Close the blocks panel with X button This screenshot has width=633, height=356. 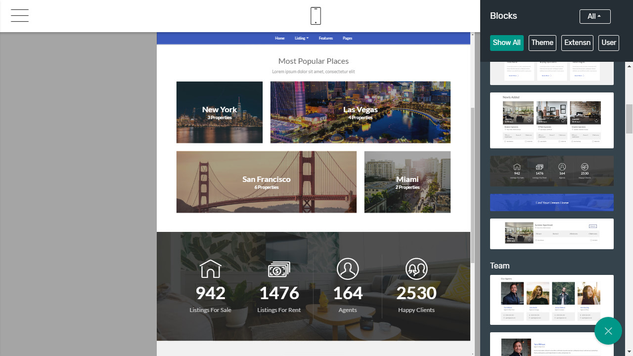pos(608,331)
